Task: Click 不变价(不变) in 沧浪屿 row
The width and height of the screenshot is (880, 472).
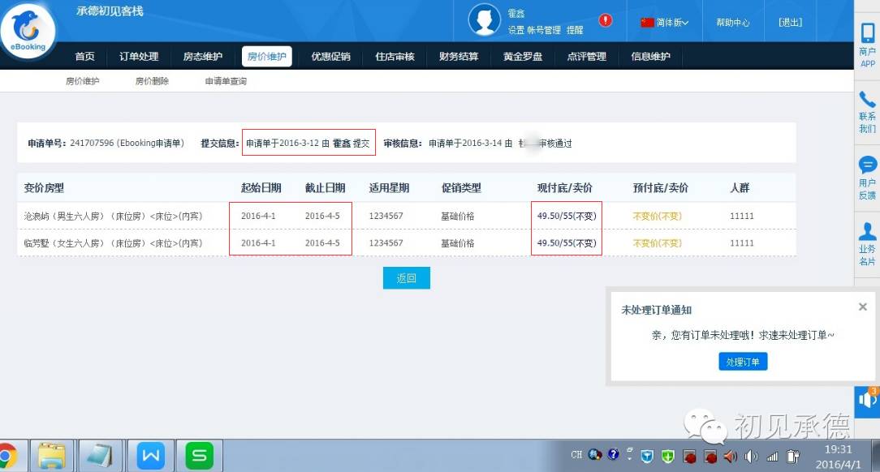Action: [x=658, y=216]
